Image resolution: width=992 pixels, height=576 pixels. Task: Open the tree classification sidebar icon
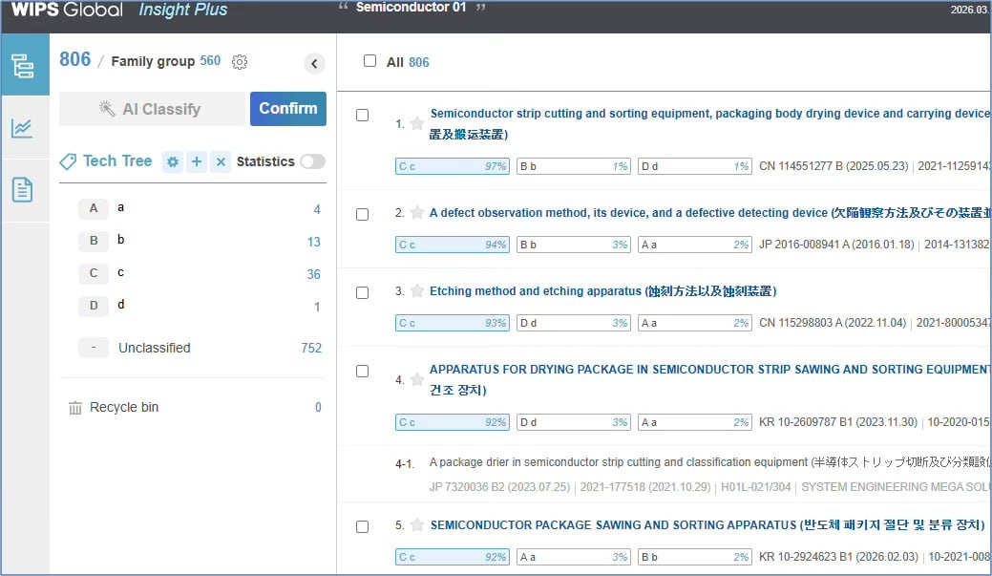tap(24, 66)
